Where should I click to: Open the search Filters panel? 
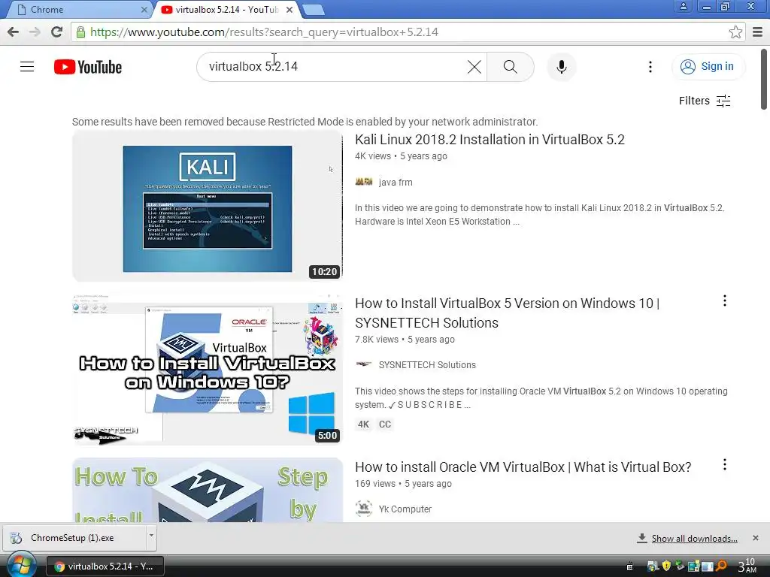pyautogui.click(x=704, y=101)
